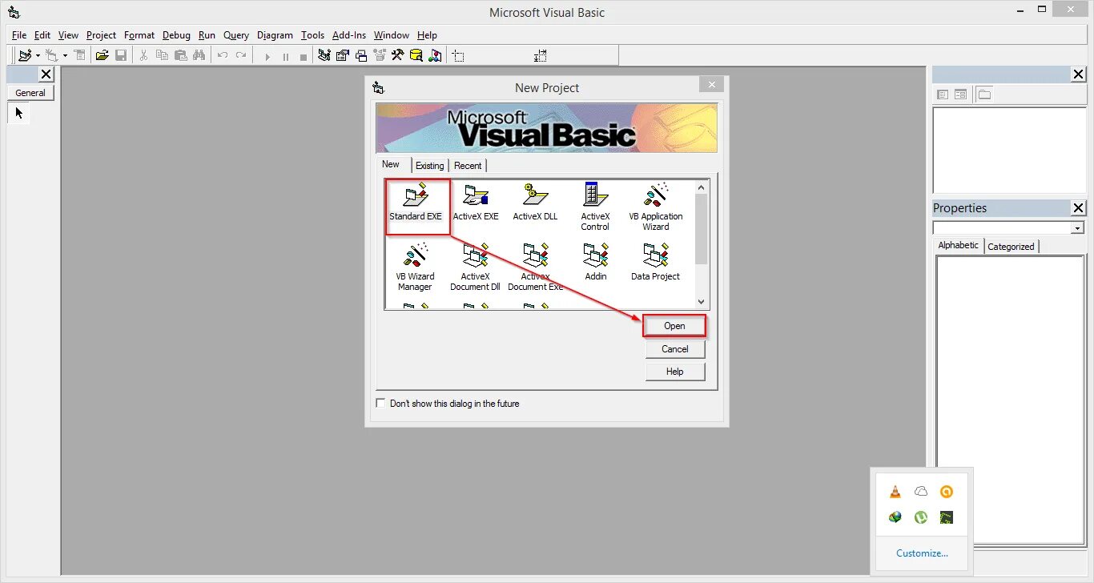Open the File menu
The width and height of the screenshot is (1094, 583).
(19, 35)
